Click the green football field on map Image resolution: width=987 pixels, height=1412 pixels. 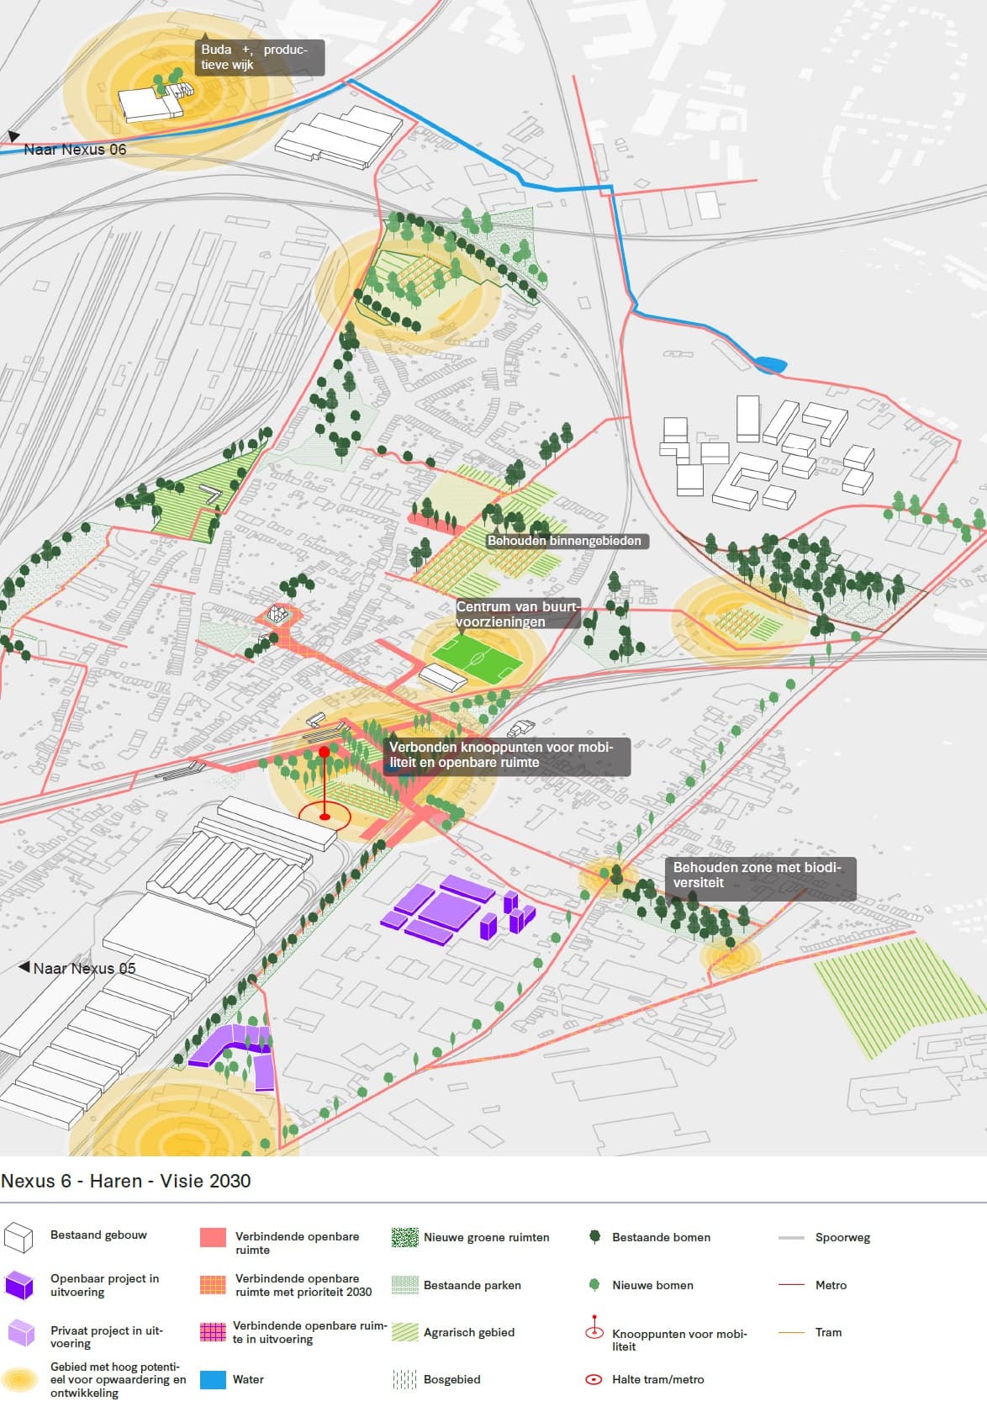pos(475,657)
